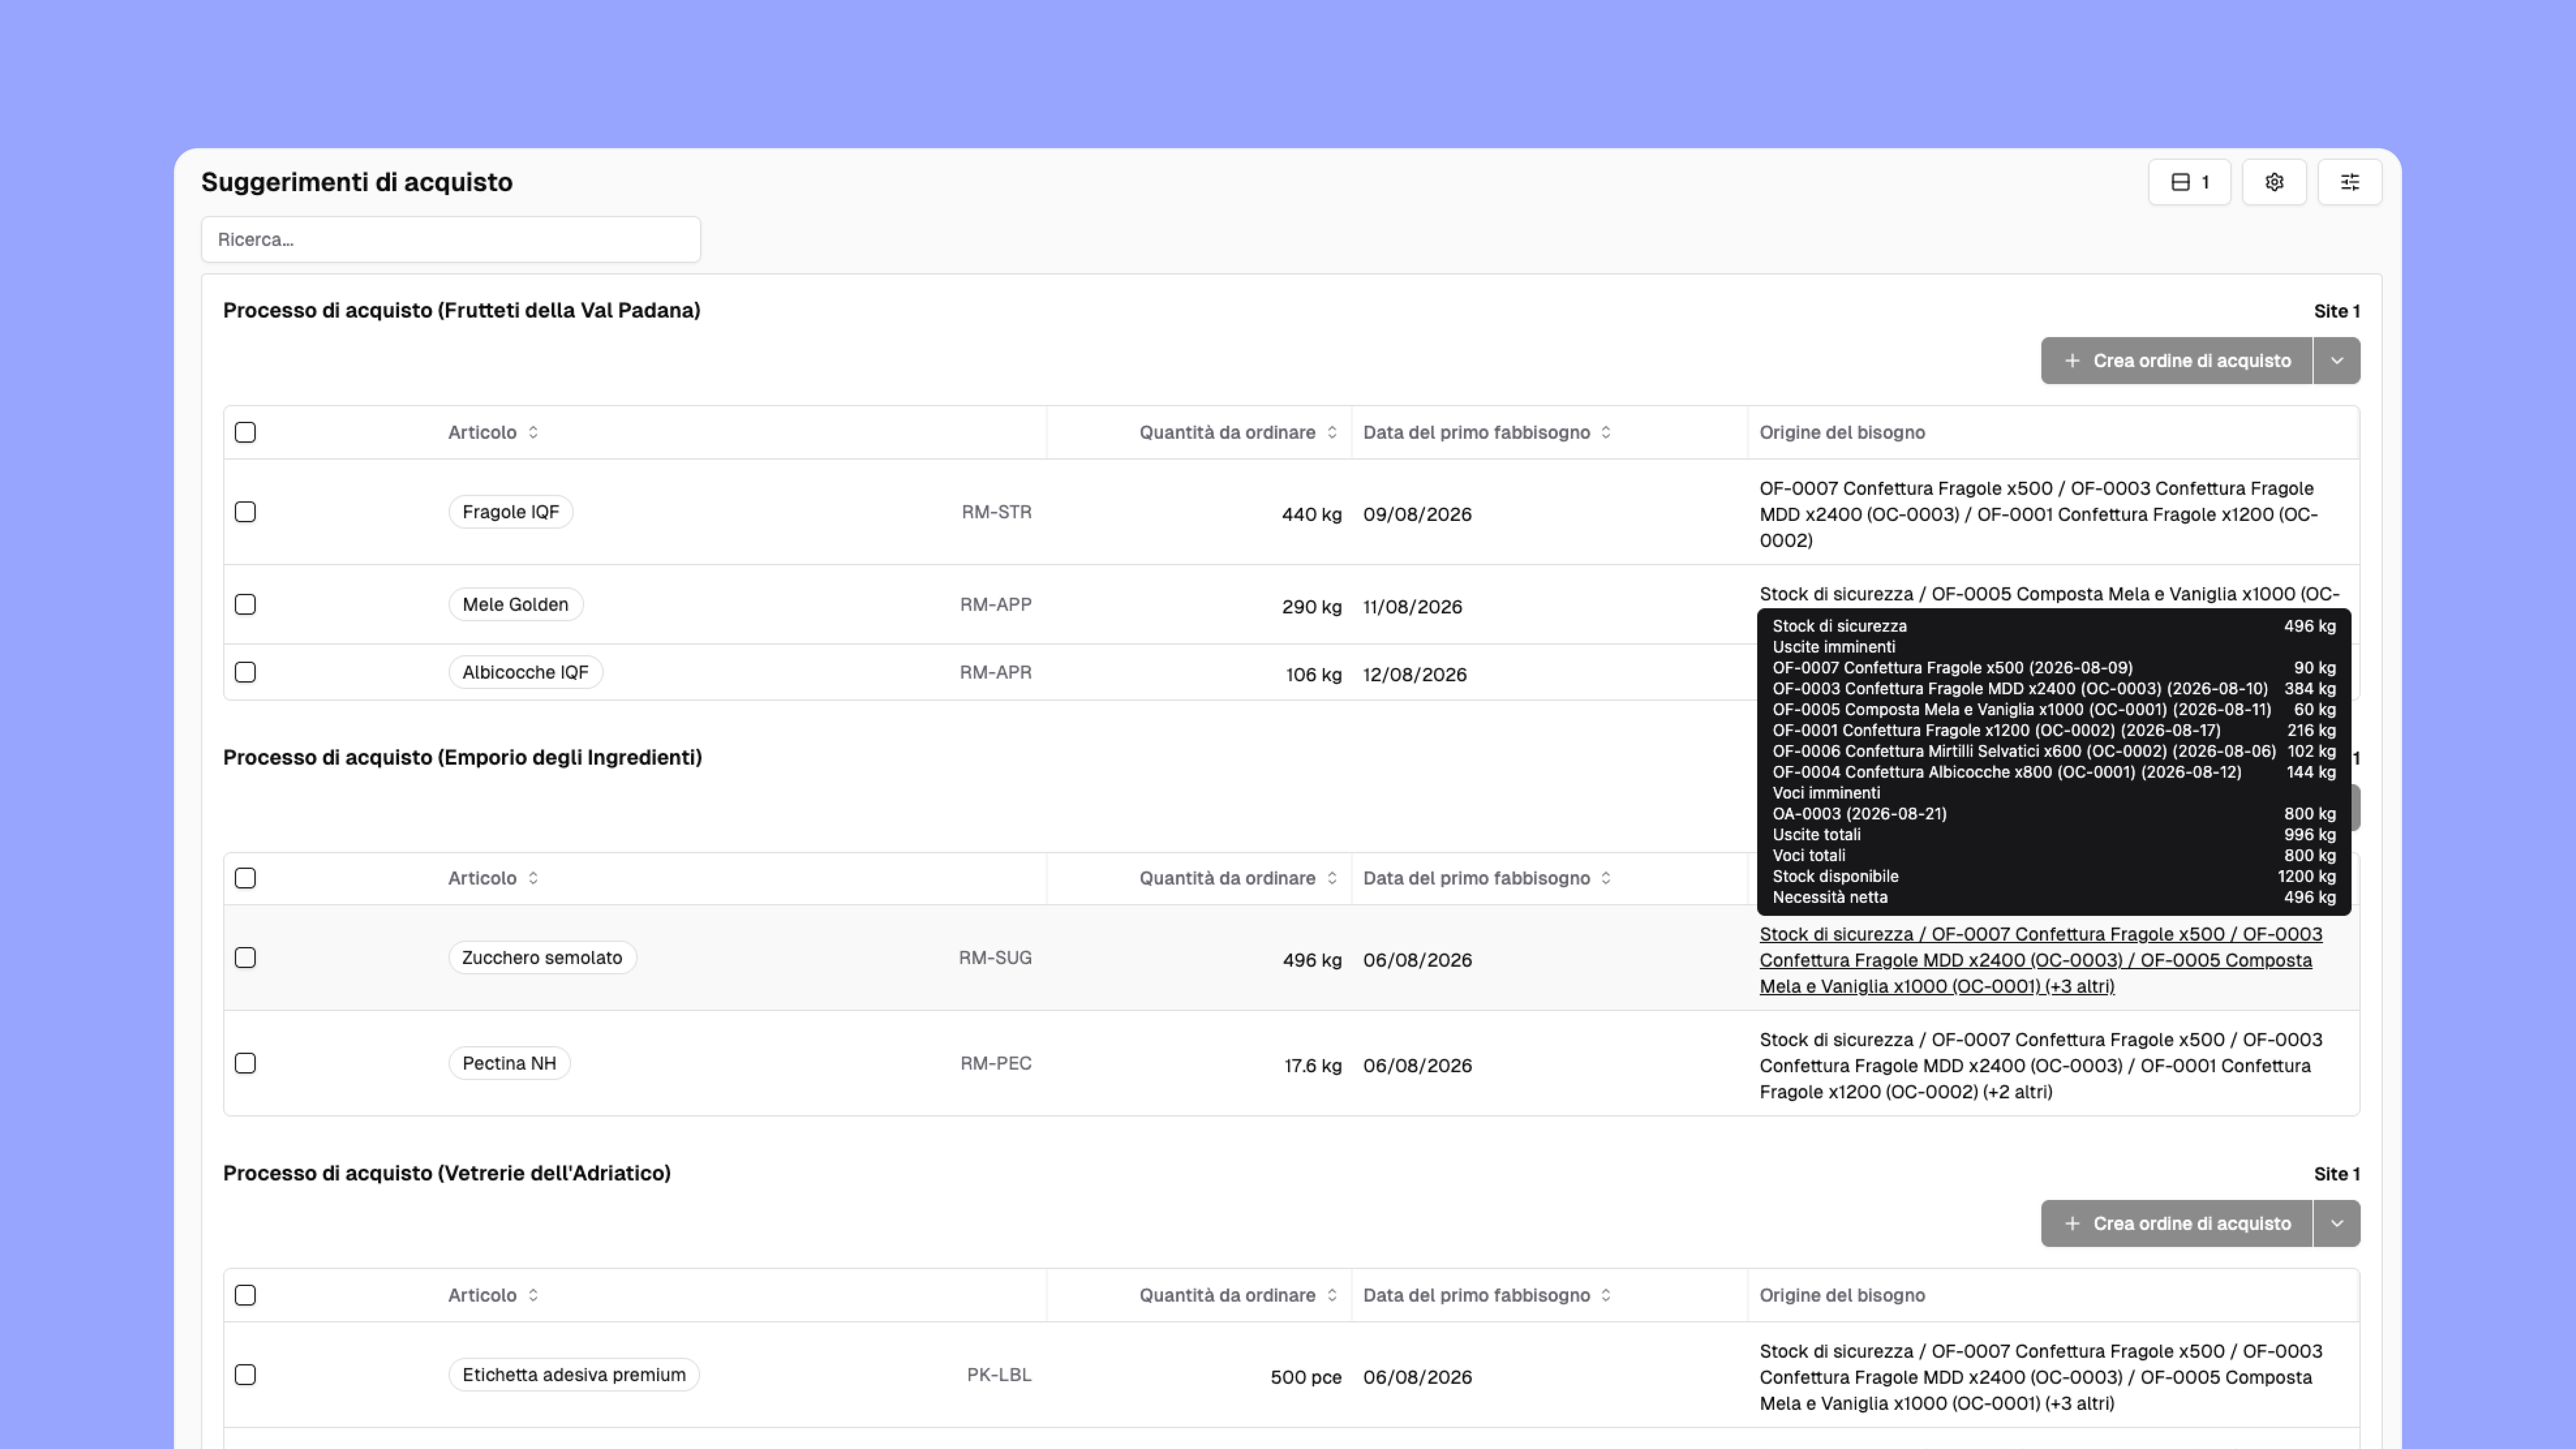Open the Mele Golden article tag
Image resolution: width=2576 pixels, height=1449 pixels.
coord(515,604)
